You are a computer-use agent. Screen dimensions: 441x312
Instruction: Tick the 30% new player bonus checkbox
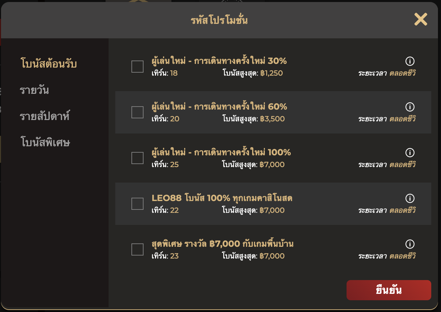pyautogui.click(x=137, y=67)
